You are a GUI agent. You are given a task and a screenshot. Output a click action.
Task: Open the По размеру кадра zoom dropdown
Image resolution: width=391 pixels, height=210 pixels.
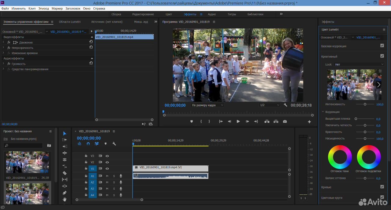pyautogui.click(x=207, y=105)
